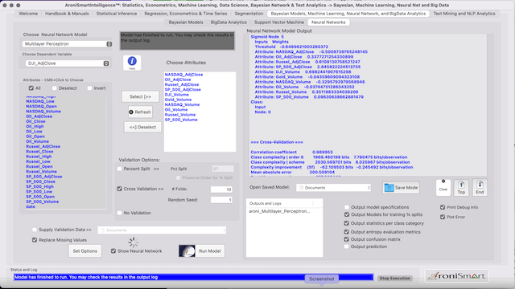Toggle Replace Missing Values checkbox
515x289 pixels.
[35, 240]
